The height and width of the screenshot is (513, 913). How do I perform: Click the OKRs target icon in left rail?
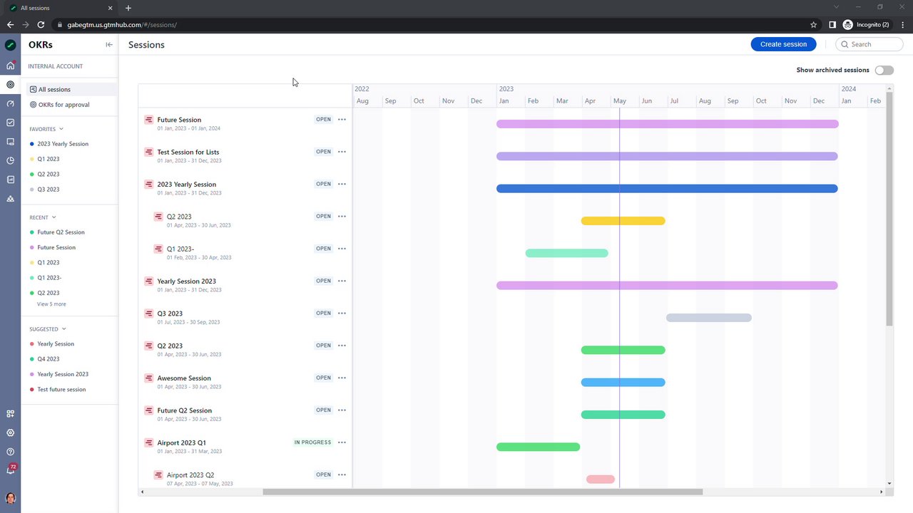(x=10, y=85)
